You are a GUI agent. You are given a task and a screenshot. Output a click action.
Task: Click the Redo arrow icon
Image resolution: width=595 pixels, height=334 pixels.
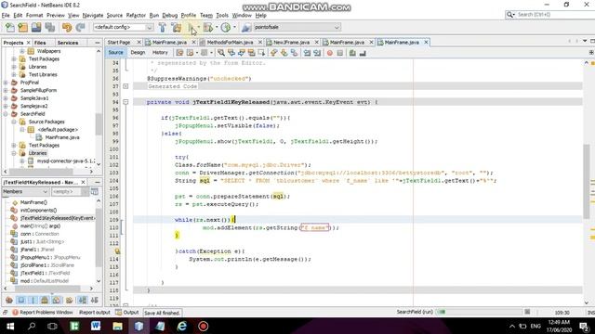80,27
